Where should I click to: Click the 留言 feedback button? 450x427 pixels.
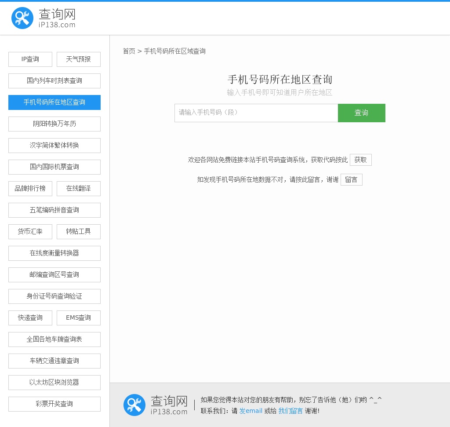tap(351, 180)
